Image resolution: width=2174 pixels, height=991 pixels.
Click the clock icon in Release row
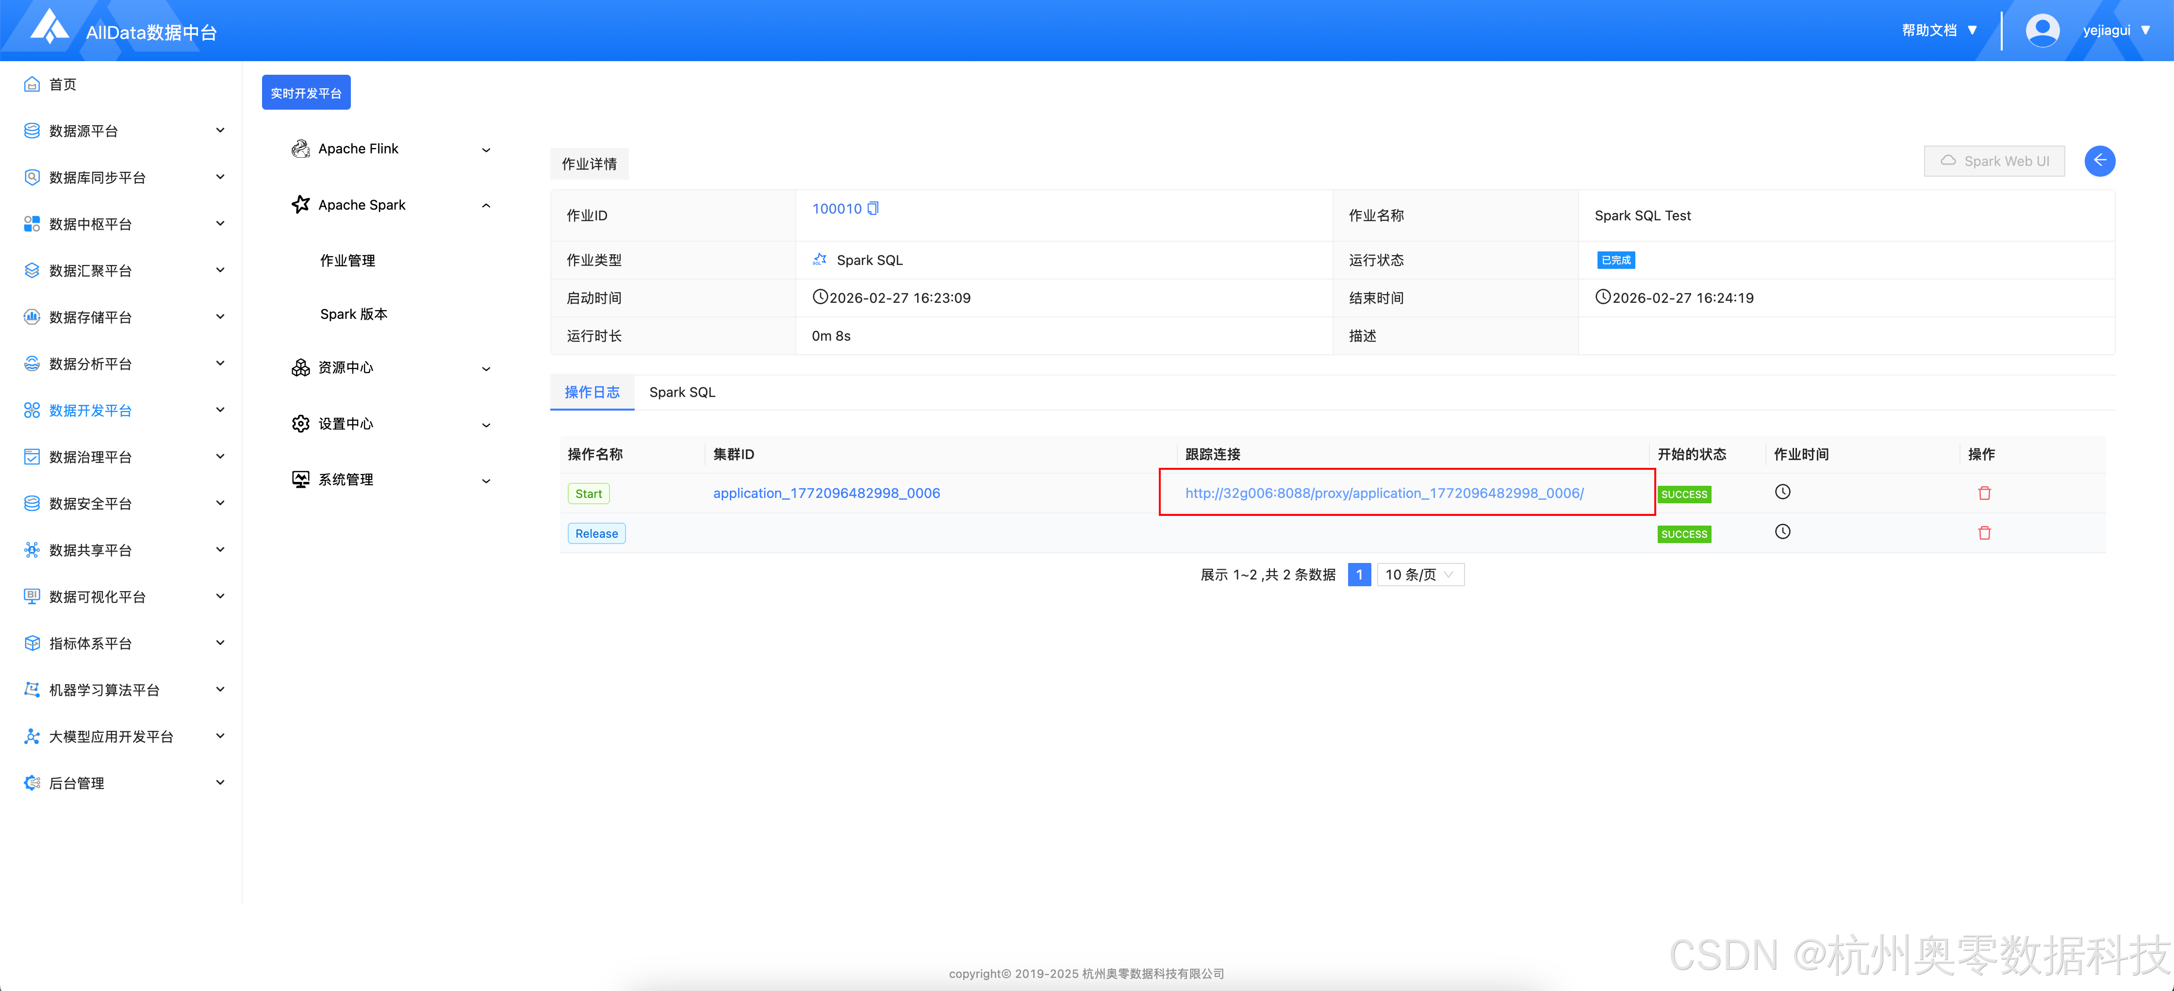coord(1782,532)
